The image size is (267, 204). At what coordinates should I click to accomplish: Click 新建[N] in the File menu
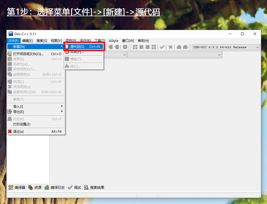click(35, 46)
